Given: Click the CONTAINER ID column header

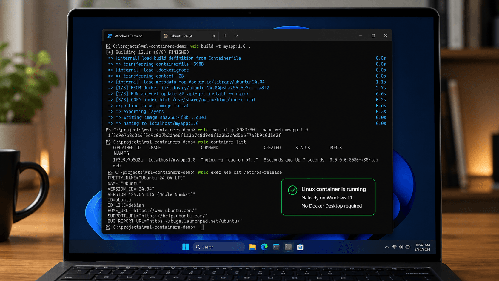Looking at the screenshot, I should pyautogui.click(x=127, y=148).
